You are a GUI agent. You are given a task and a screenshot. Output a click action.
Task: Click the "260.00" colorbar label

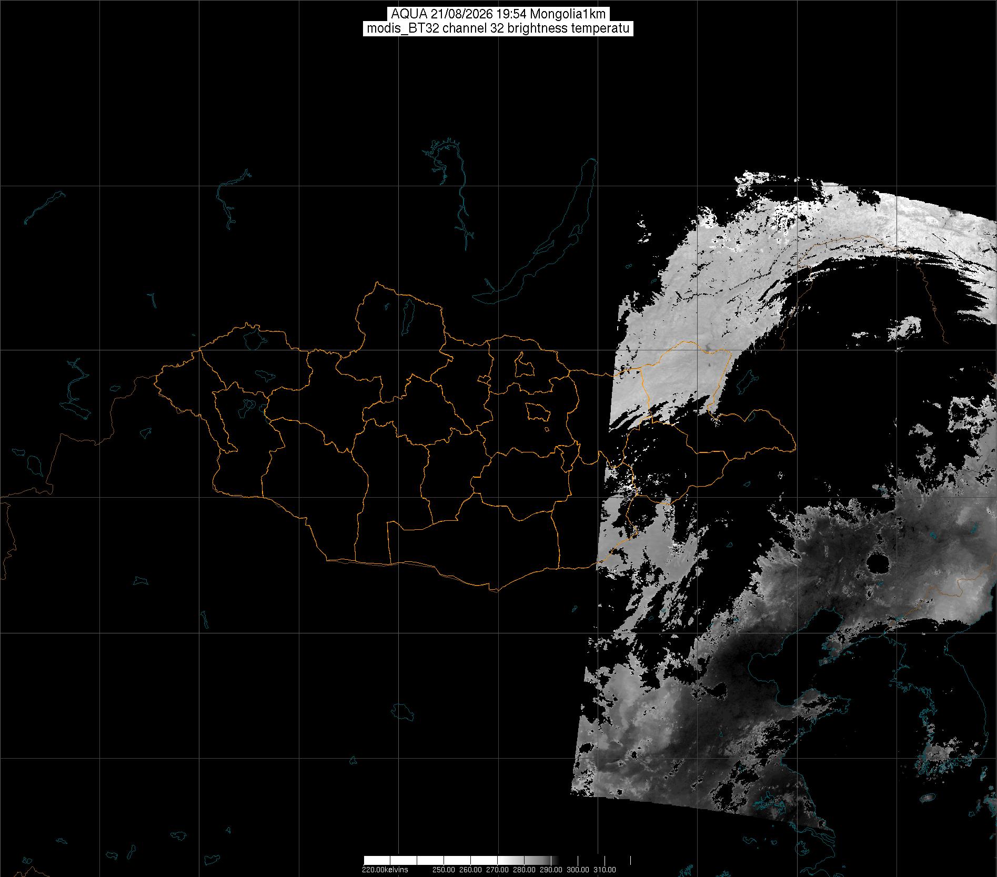click(470, 870)
